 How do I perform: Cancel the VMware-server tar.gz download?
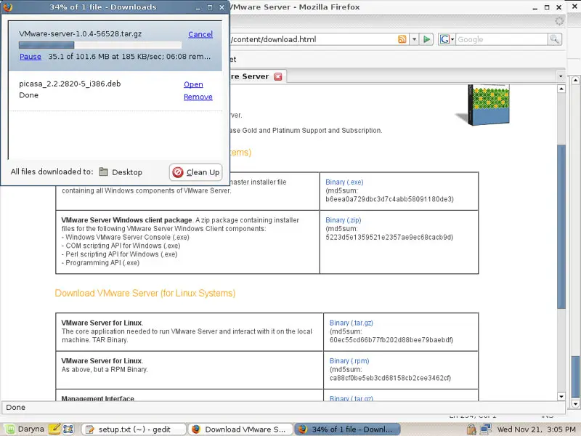(x=200, y=34)
